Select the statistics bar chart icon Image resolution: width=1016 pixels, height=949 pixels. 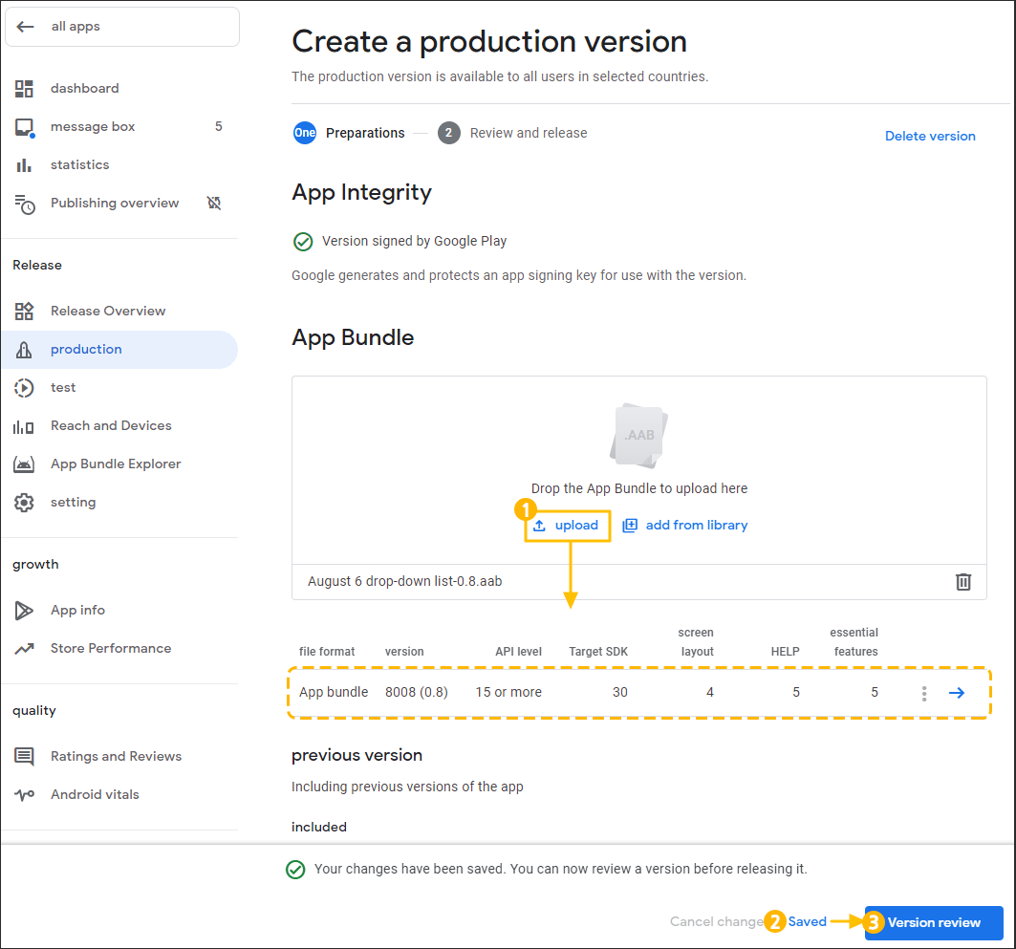coord(24,165)
